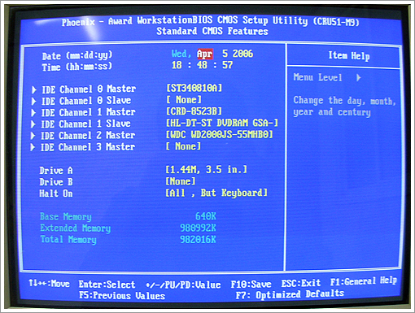
Task: Click the Extended Memory value 980992K
Action: tap(198, 228)
